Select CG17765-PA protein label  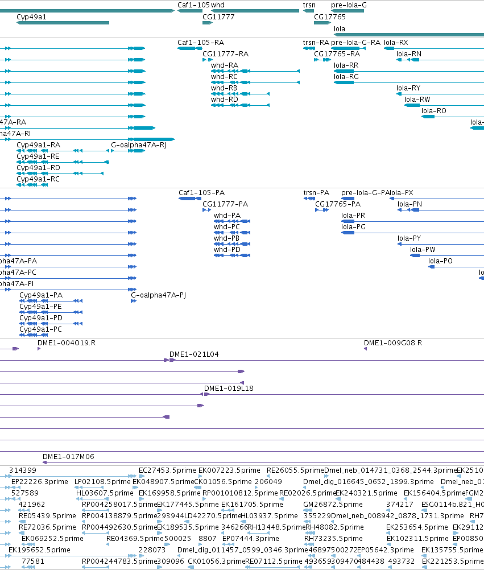338,204
